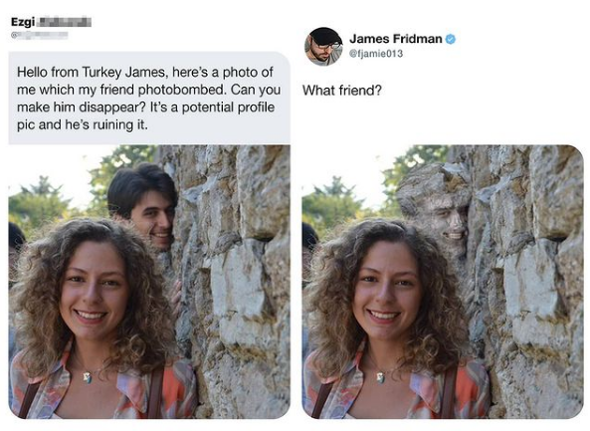Viewport: 590px width, 431px height.
Task: Open the edited photo on the right
Action: coord(443,282)
